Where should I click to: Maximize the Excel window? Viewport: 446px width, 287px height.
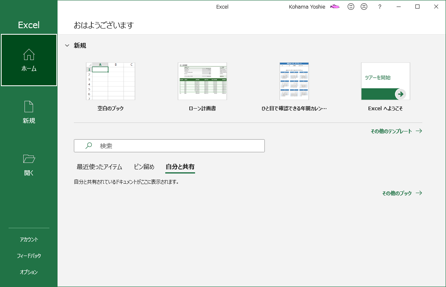click(x=417, y=7)
